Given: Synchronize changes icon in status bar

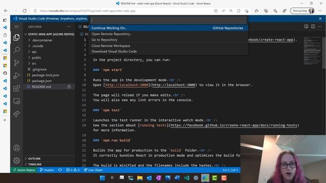Looking at the screenshot, I should [x=60, y=170].
